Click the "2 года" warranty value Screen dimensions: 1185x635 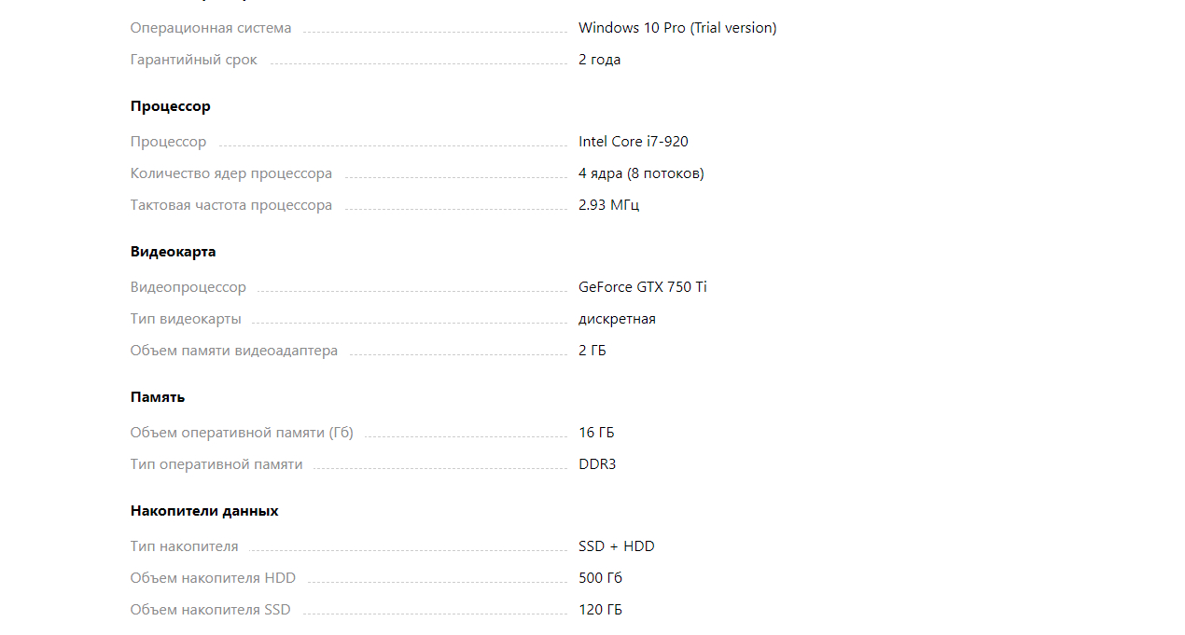click(x=599, y=60)
